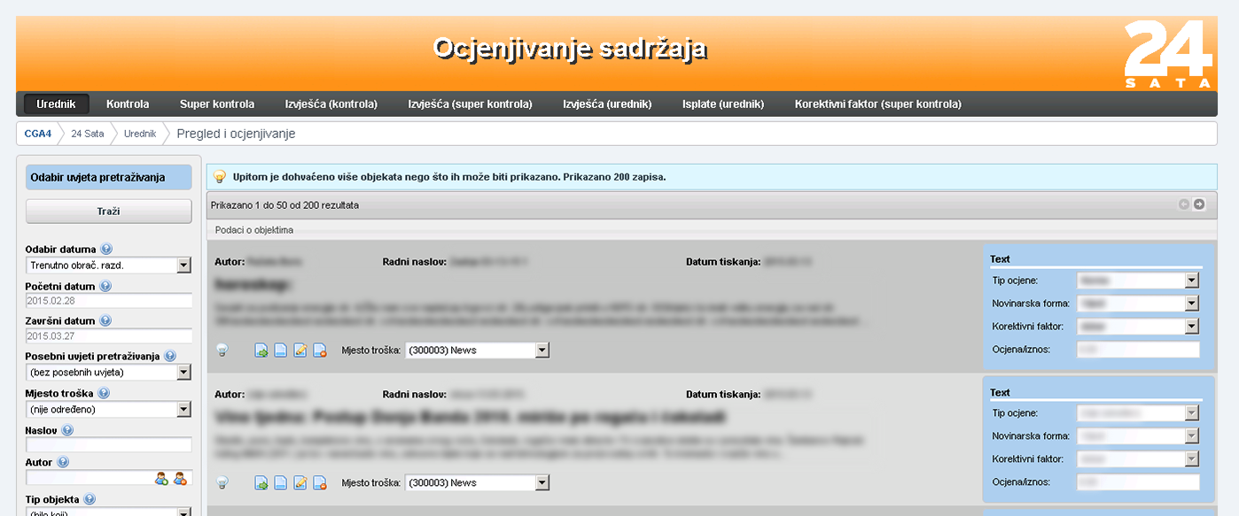Image resolution: width=1239 pixels, height=516 pixels.
Task: Click disabled previous results page arrow
Action: (x=1184, y=204)
